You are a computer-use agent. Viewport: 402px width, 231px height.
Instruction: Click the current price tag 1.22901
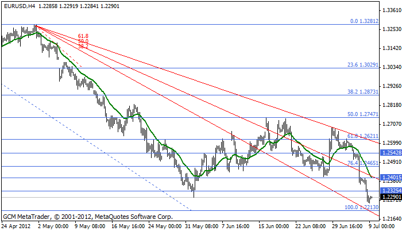pyautogui.click(x=392, y=197)
